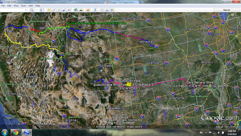This screenshot has height=136, width=241.
Task: Add a placemark with the pushpin icon
Action: 49,10
